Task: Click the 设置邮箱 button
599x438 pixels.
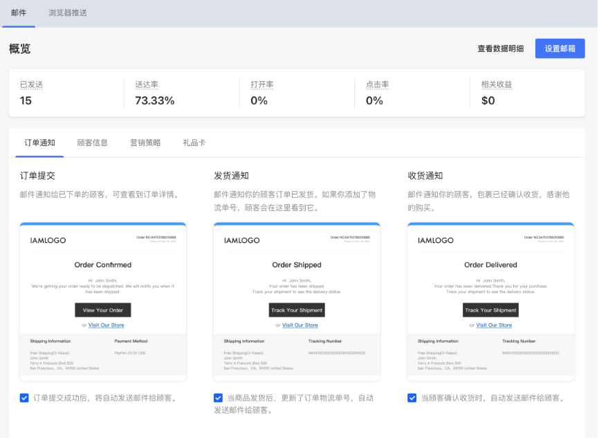Action: (x=560, y=48)
